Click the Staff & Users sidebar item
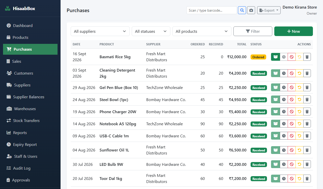Screen dimensions: 323x189 (30, 156)
